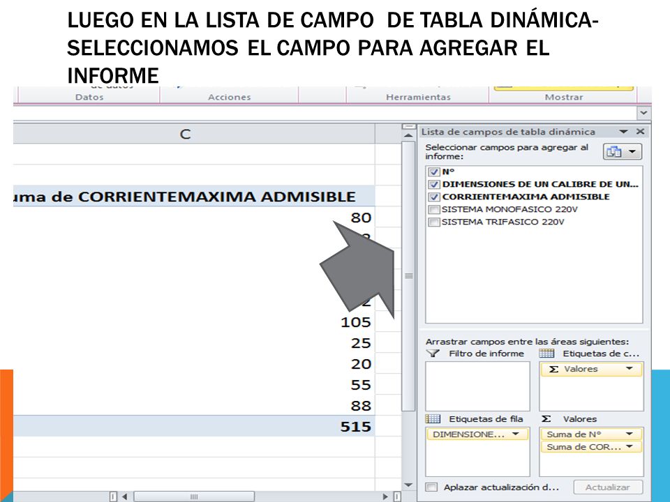Click the Herramientas ribbon group label
Screen dimensions: 670x502
click(x=418, y=98)
